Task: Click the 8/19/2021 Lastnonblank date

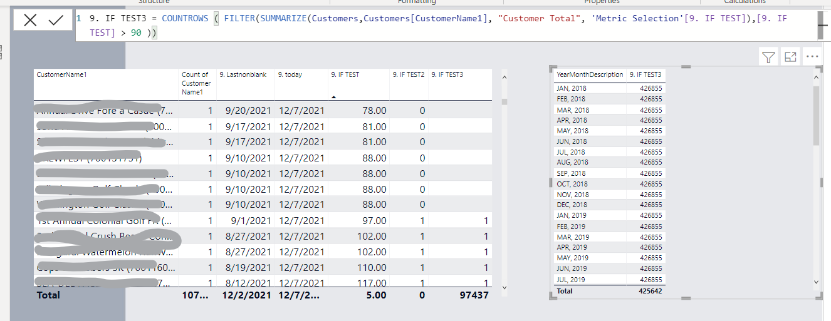Action: [x=248, y=267]
